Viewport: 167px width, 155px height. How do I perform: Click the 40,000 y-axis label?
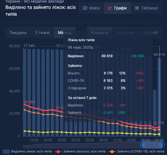click(15, 91)
